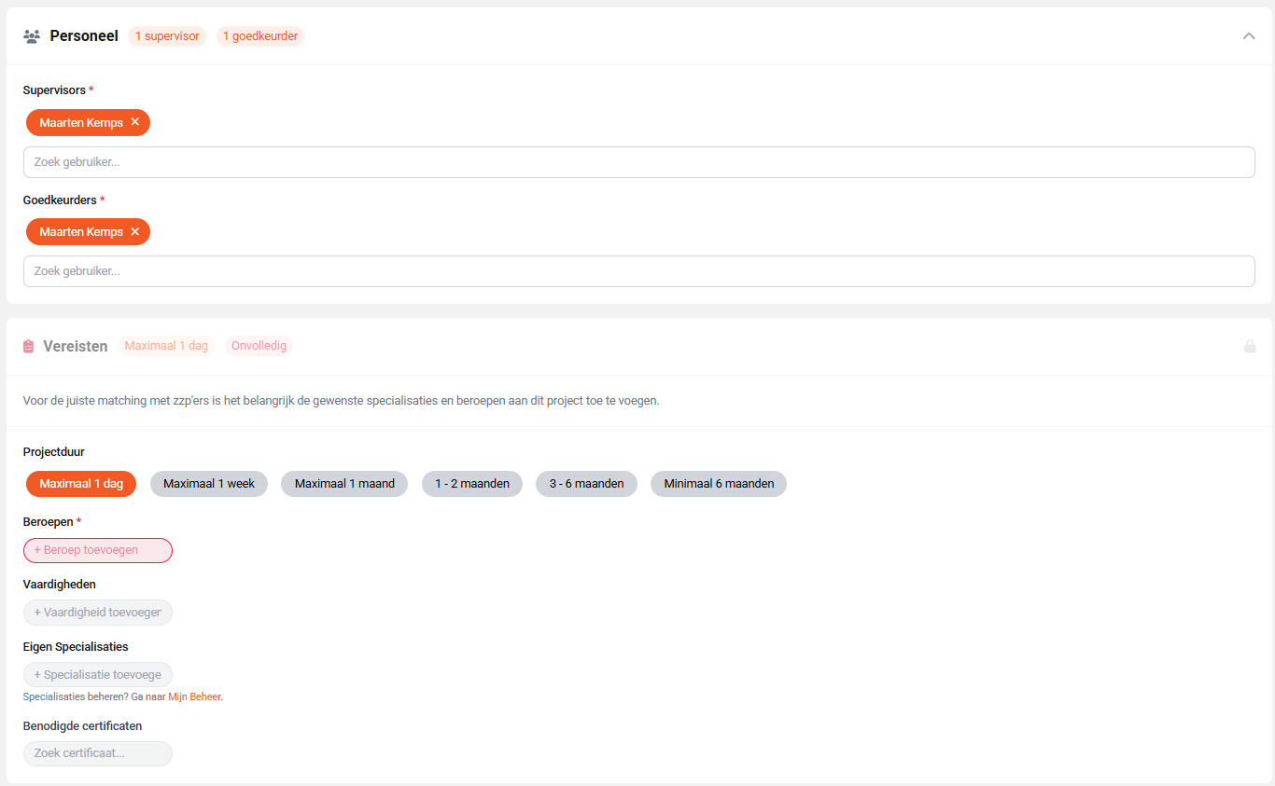
Task: Focus the Goedkeurders Zoek gebruiker field
Action: (x=638, y=271)
